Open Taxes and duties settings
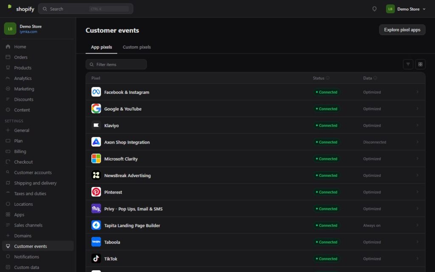 click(38, 193)
